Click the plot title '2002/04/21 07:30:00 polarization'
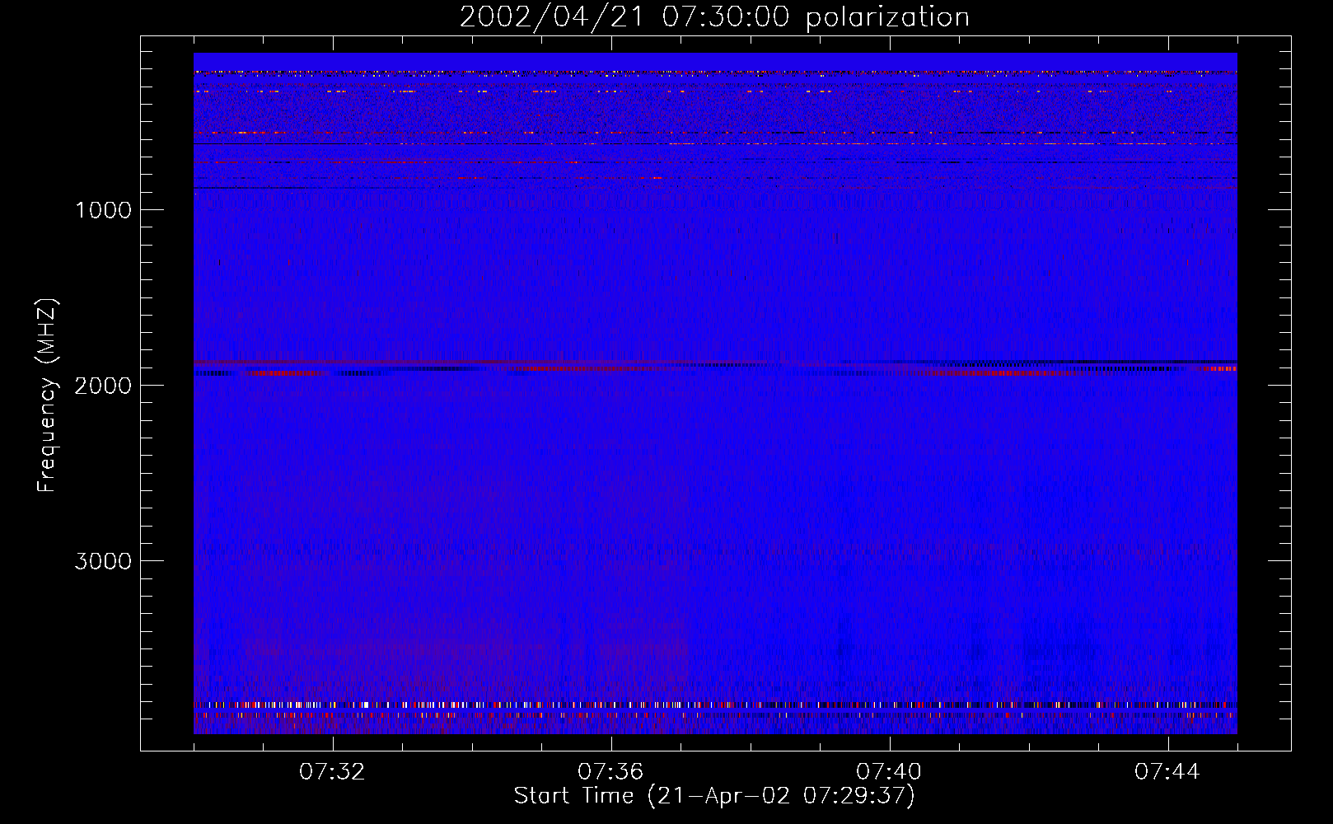This screenshot has width=1333, height=824. pos(714,17)
